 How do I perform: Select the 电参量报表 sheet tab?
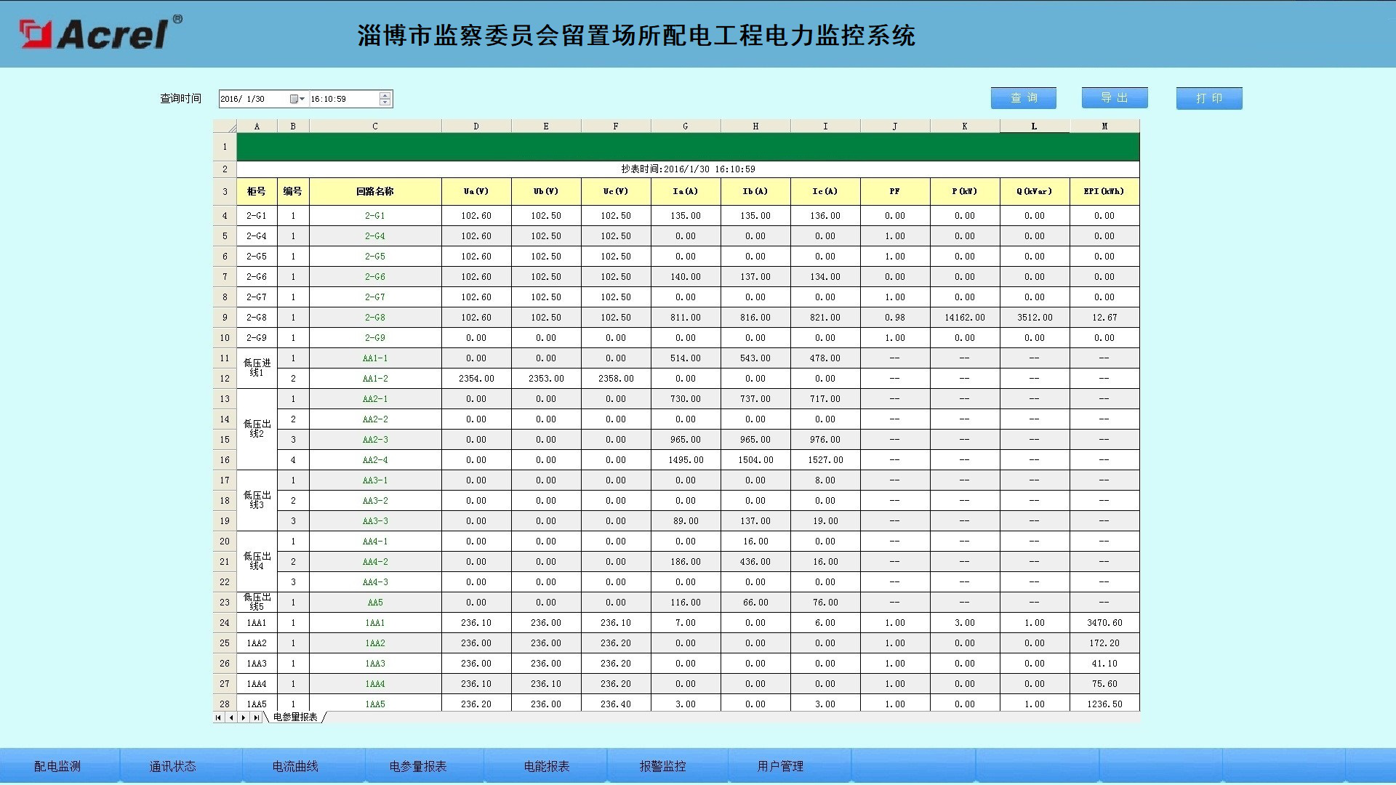[295, 717]
